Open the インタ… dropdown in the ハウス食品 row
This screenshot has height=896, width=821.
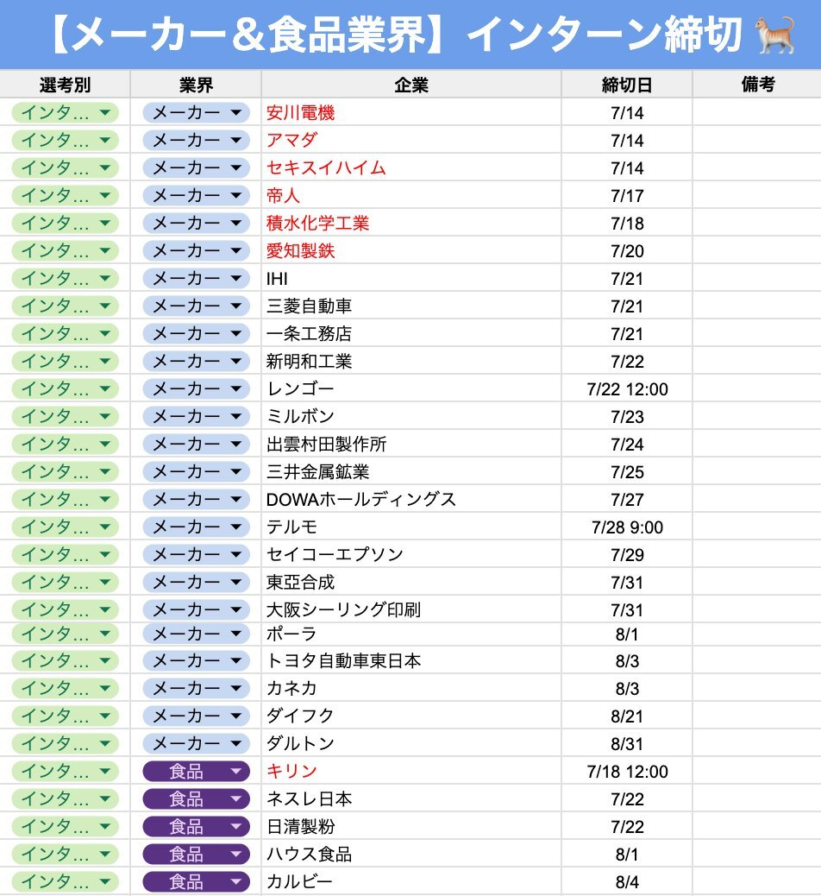tap(65, 855)
